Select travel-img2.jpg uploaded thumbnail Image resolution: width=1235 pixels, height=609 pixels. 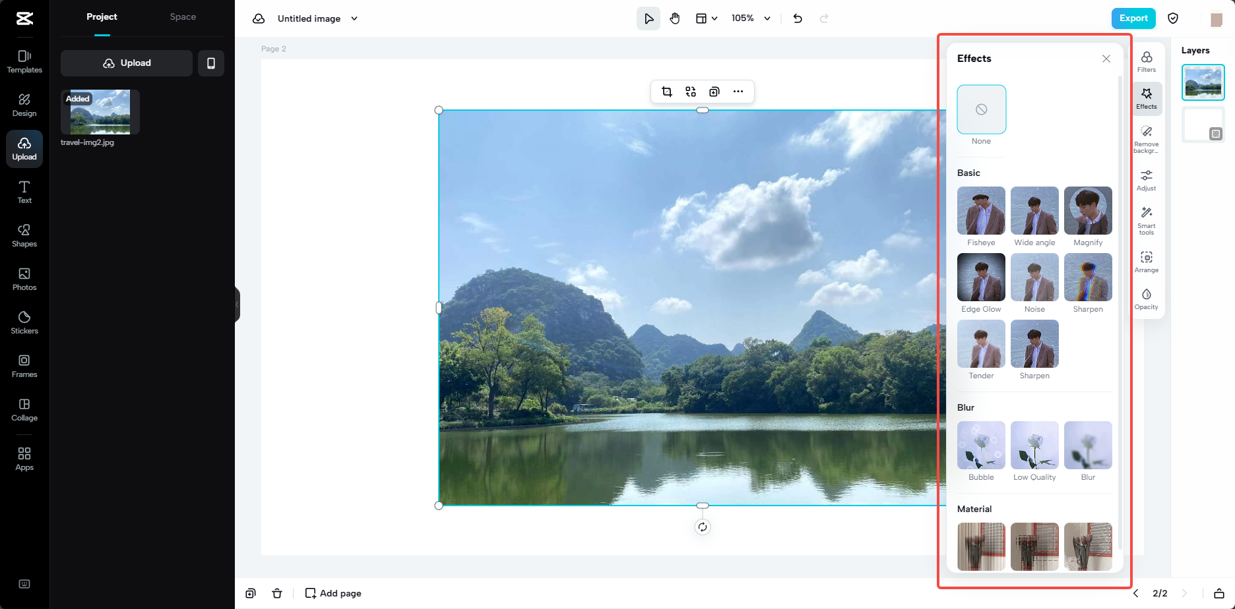(x=100, y=112)
